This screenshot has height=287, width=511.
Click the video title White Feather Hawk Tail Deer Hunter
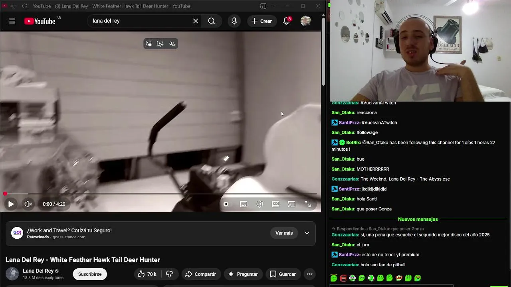pyautogui.click(x=83, y=260)
